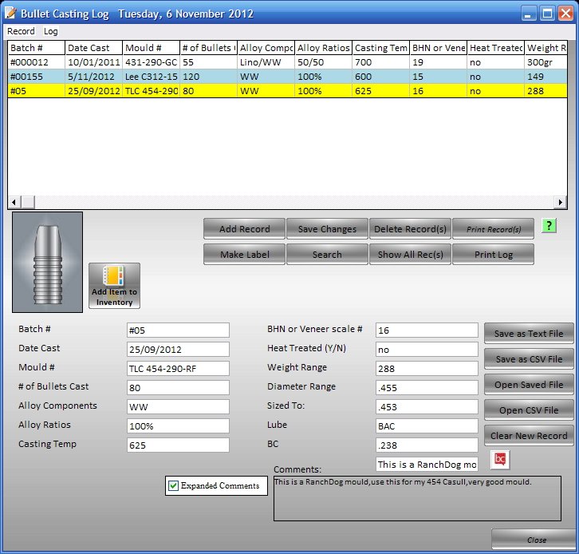Click the Add Item to Inventory icon
Screen dimensions: 579x554
[114, 286]
